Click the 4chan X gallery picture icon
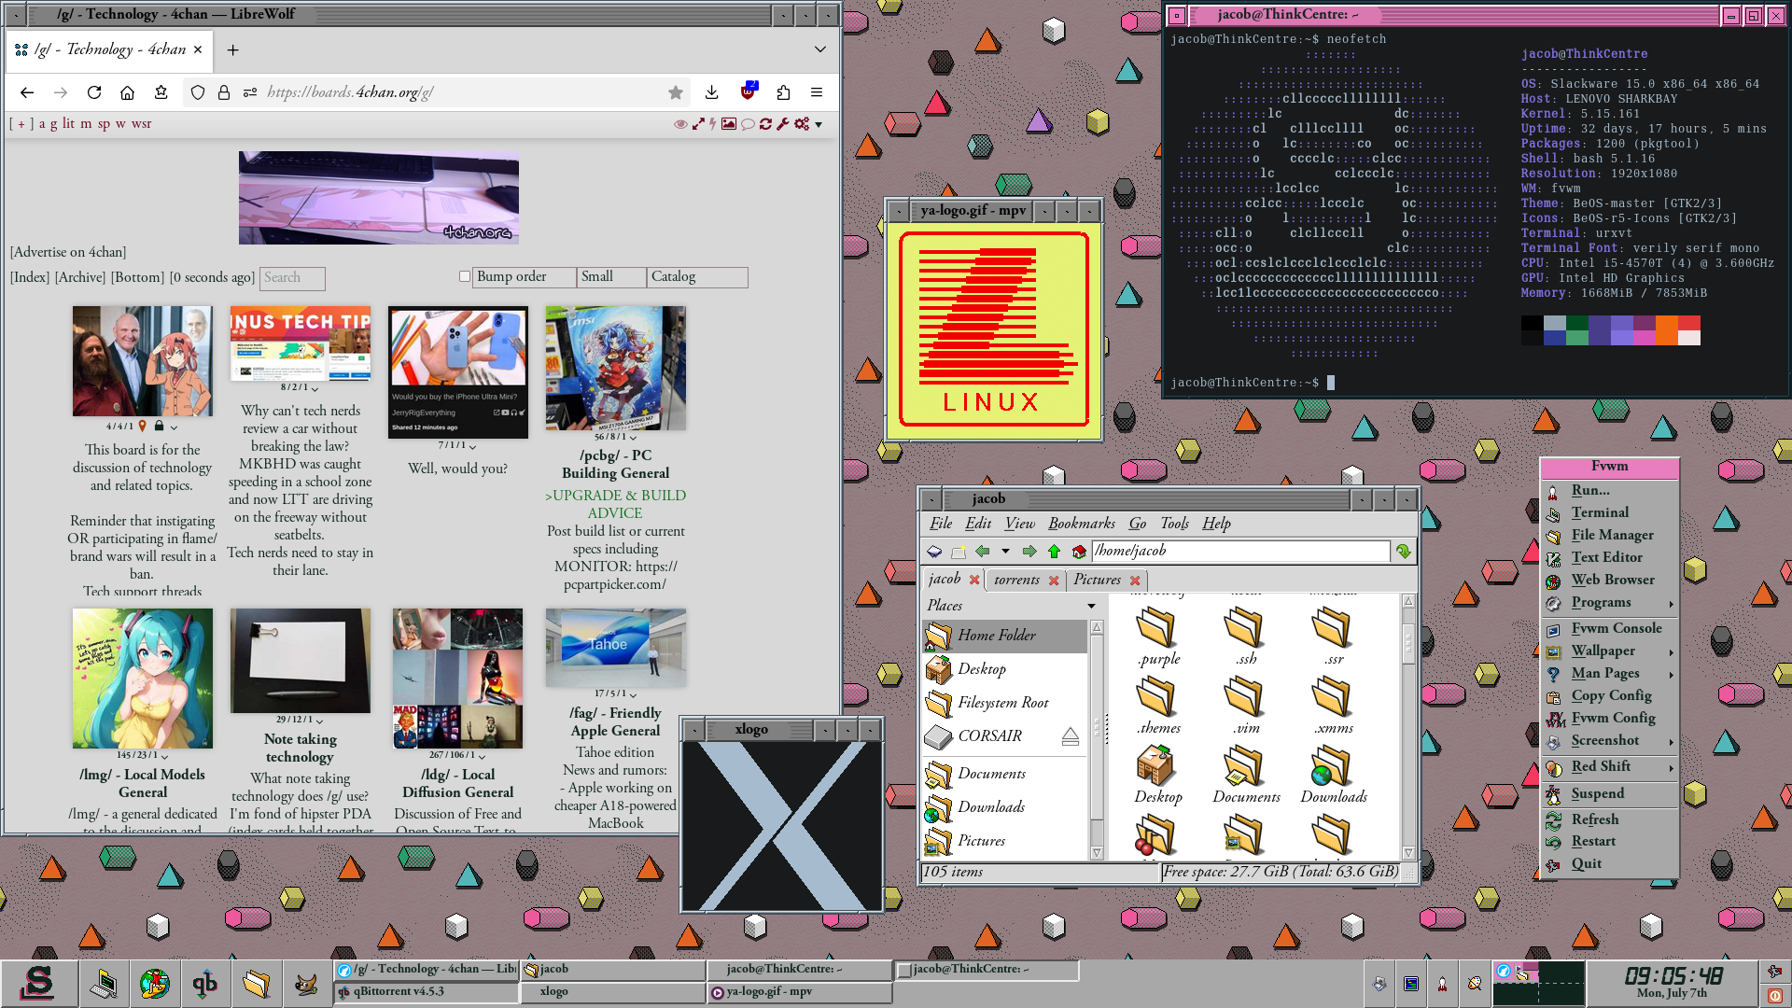This screenshot has height=1008, width=1792. coord(729,124)
